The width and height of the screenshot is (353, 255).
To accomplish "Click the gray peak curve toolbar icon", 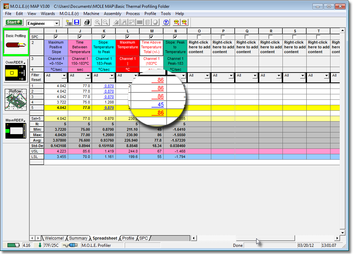I will (124, 22).
